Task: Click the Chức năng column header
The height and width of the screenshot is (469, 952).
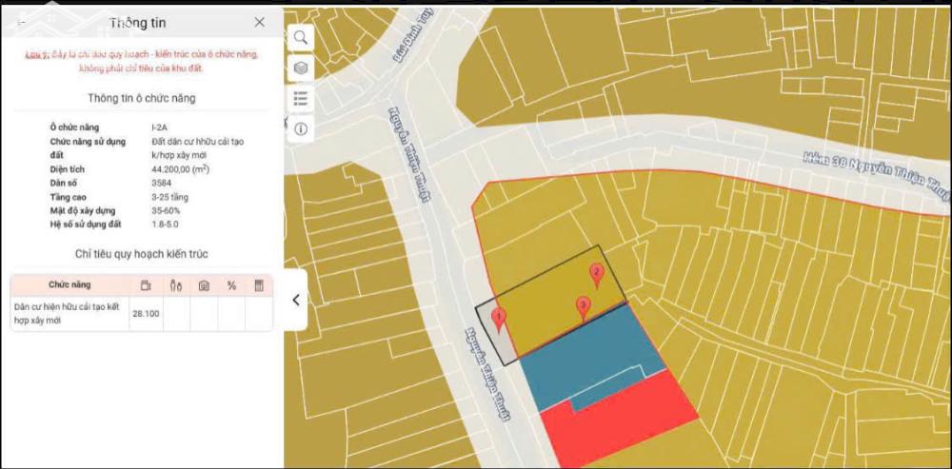Action: click(69, 284)
